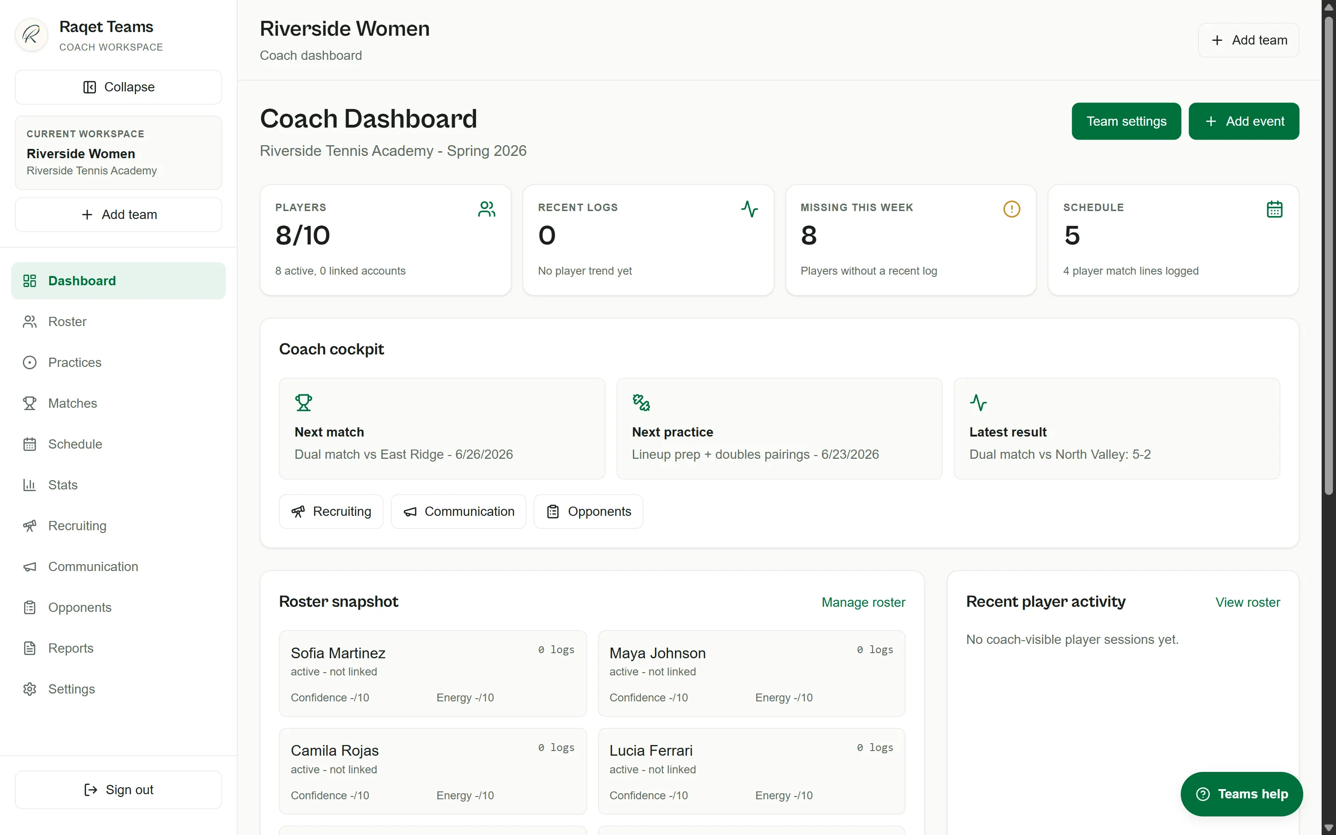Open Matches from the sidebar

[x=118, y=403]
